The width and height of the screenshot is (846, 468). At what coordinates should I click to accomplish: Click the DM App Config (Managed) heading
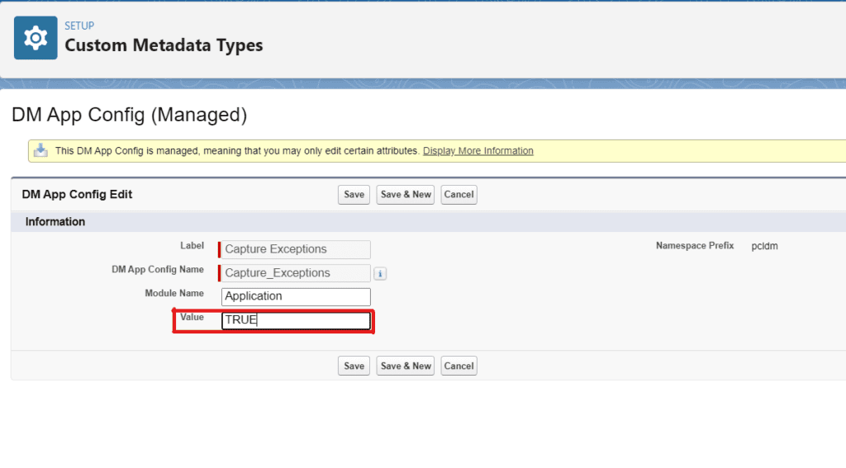(x=129, y=115)
